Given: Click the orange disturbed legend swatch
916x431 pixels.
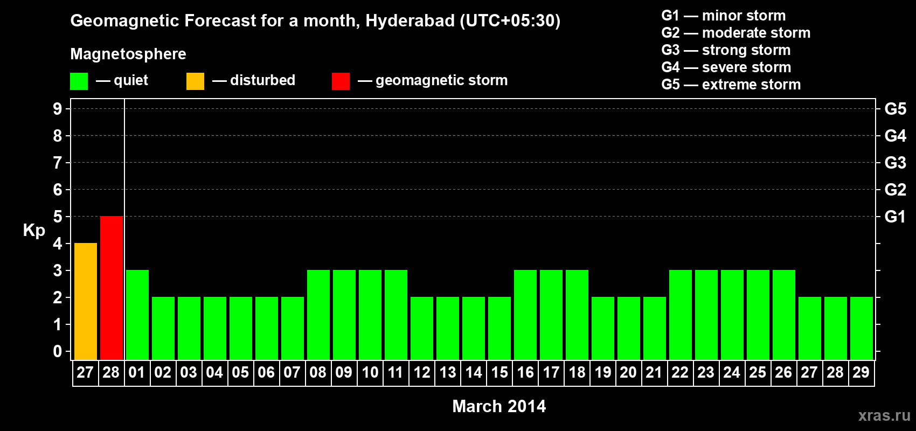Looking at the screenshot, I should (195, 81).
